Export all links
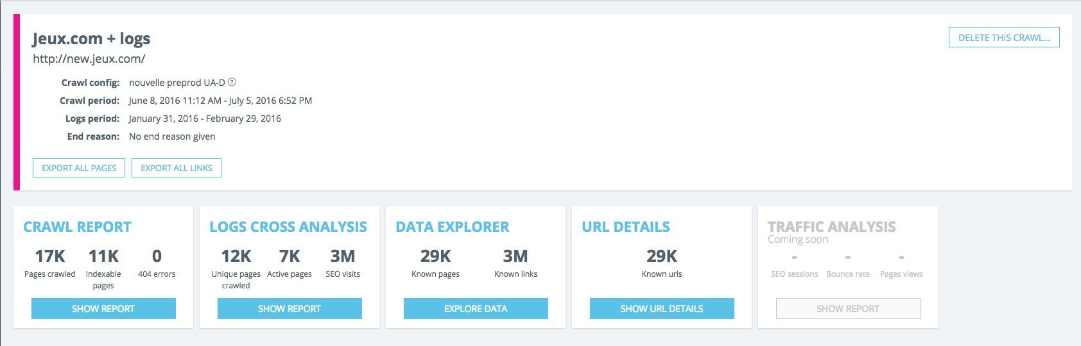The image size is (1081, 346). click(177, 168)
